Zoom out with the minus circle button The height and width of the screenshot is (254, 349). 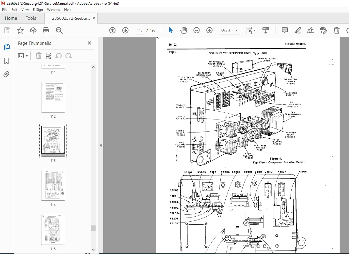[x=197, y=30]
